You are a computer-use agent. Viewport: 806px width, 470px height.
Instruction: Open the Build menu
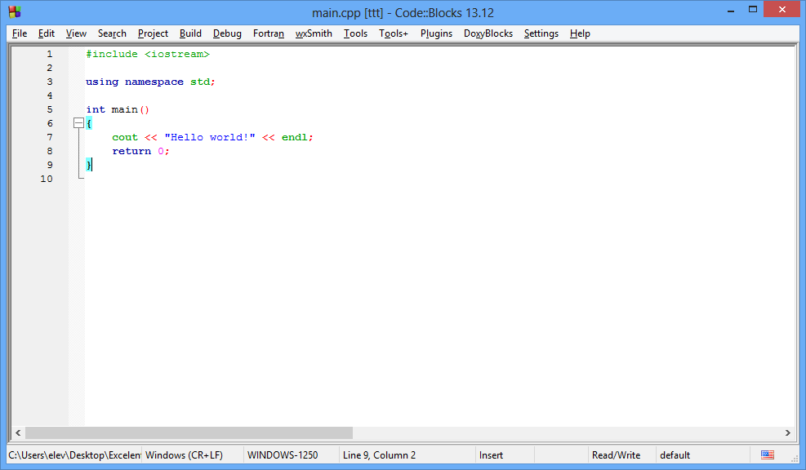coord(190,33)
